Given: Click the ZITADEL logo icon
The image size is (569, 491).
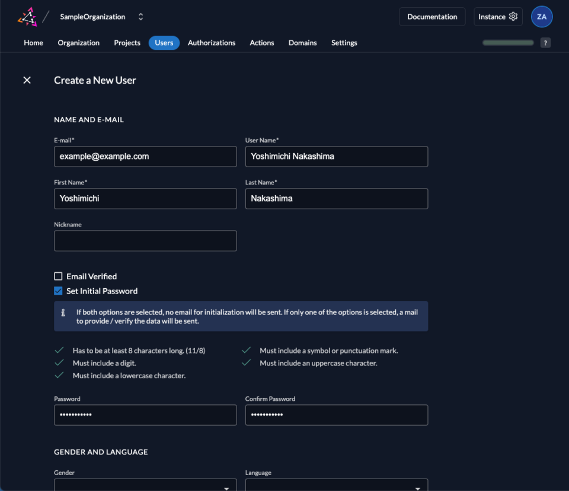Looking at the screenshot, I should (27, 17).
